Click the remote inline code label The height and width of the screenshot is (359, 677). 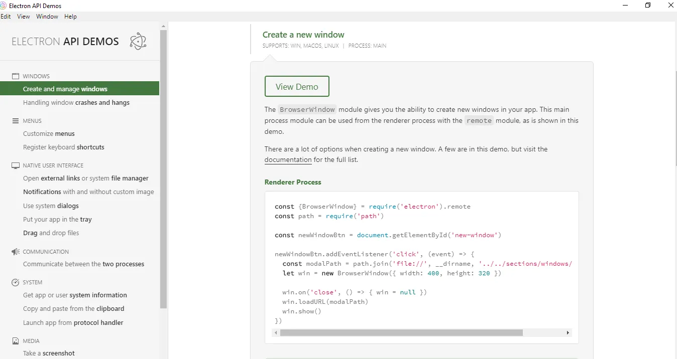(x=479, y=120)
